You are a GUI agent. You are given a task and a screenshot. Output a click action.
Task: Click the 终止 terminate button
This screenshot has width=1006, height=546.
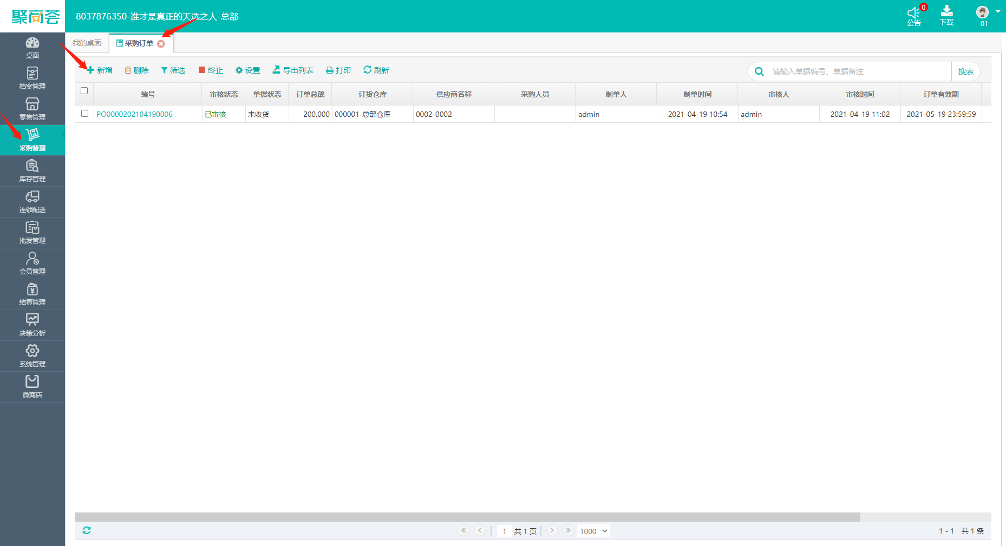click(211, 70)
